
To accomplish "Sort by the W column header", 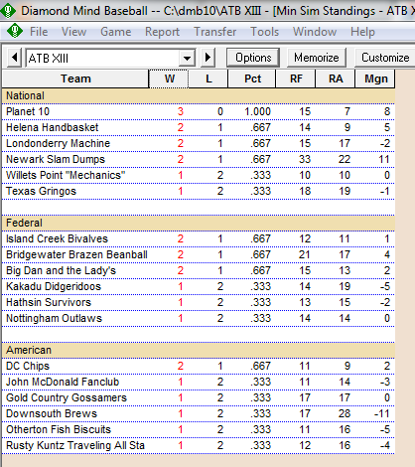I will (x=169, y=78).
